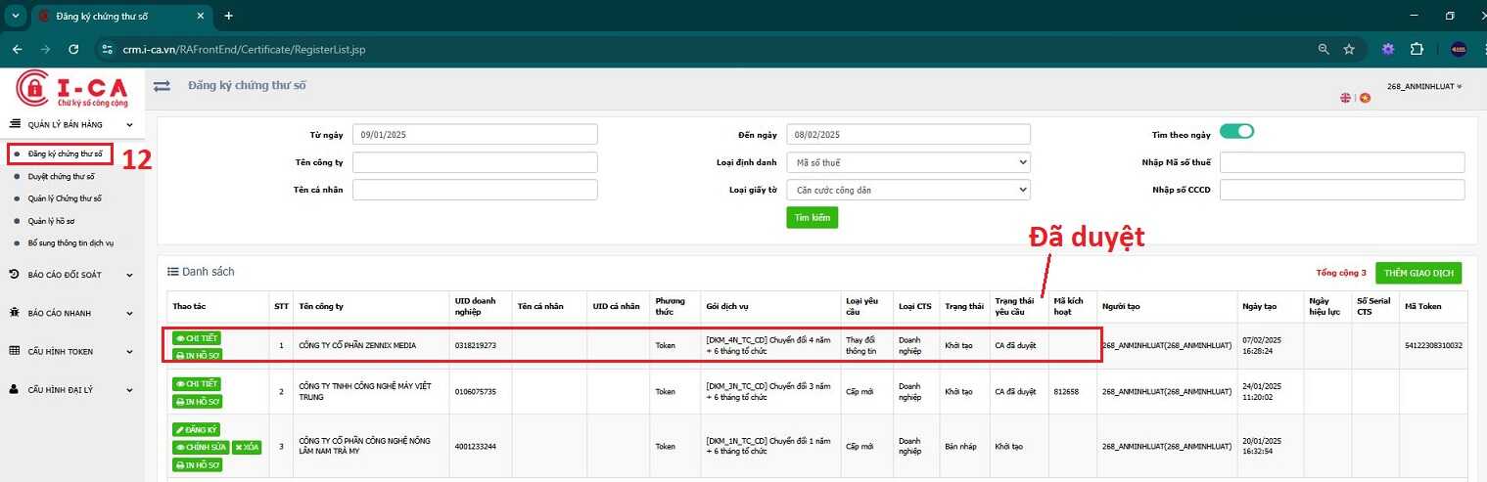
Task: Bookmark this page with the star icon
Action: pyautogui.click(x=1349, y=49)
